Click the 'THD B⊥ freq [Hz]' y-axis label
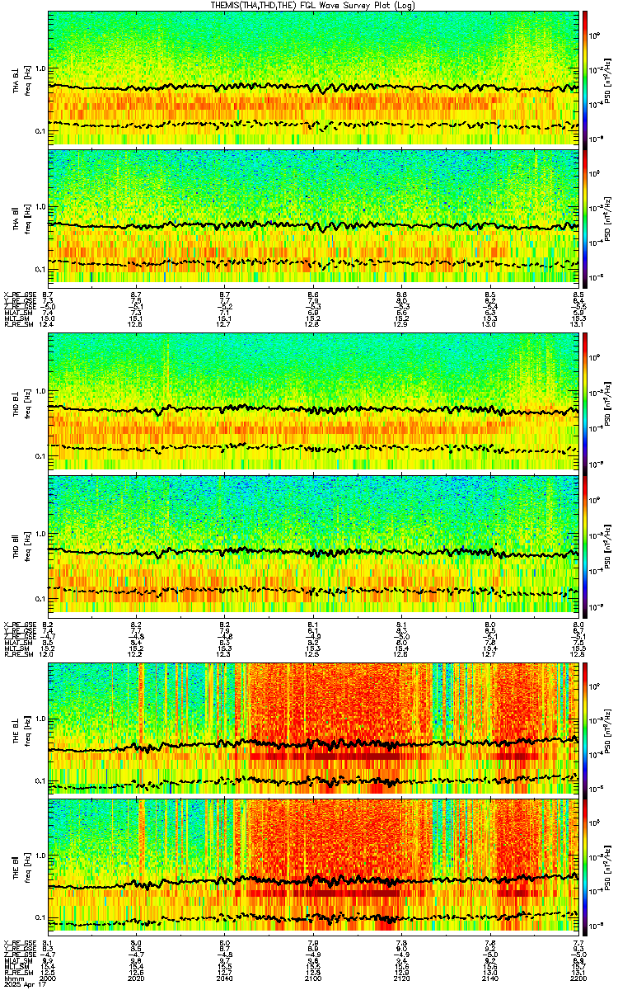618x990 pixels. pyautogui.click(x=21, y=401)
